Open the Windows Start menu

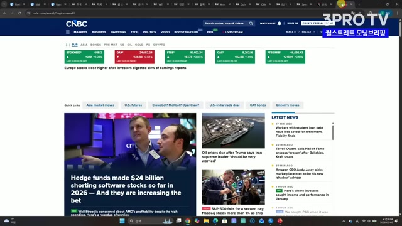122,221
